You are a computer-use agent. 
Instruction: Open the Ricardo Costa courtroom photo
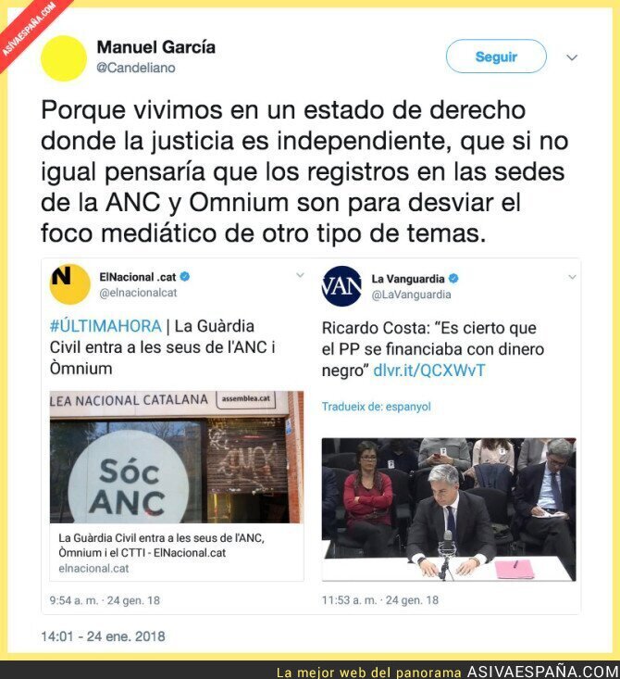tap(449, 509)
